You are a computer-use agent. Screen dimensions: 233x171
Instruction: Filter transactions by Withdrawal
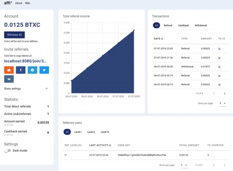click(x=201, y=25)
